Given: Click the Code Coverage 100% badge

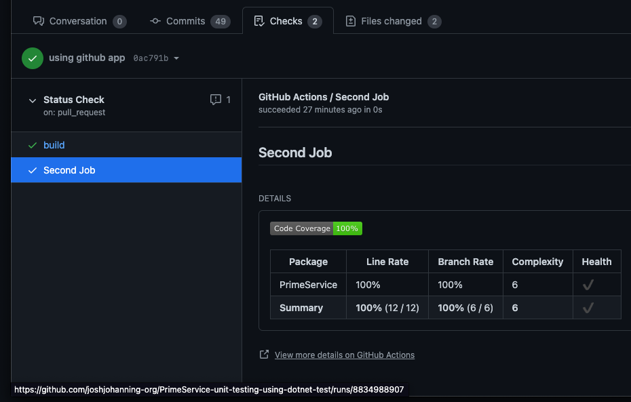Looking at the screenshot, I should click(316, 228).
